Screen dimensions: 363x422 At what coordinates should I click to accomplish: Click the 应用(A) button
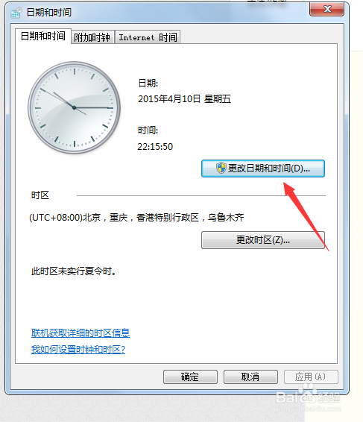pyautogui.click(x=311, y=377)
